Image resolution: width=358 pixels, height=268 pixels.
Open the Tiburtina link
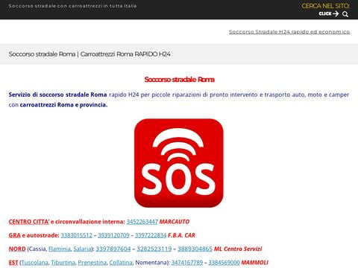point(63,262)
